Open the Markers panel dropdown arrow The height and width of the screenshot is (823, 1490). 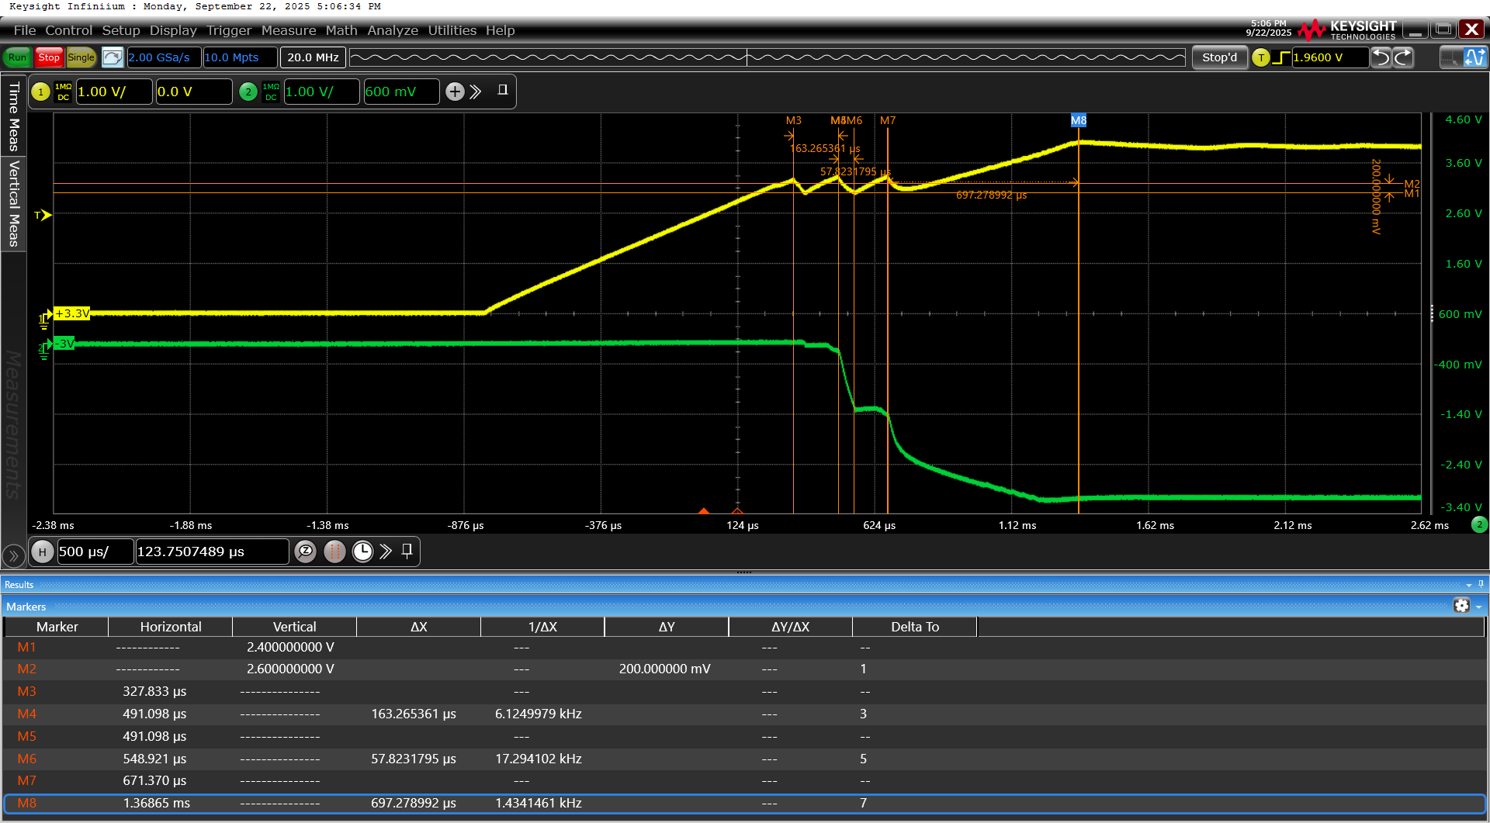[x=1478, y=607]
